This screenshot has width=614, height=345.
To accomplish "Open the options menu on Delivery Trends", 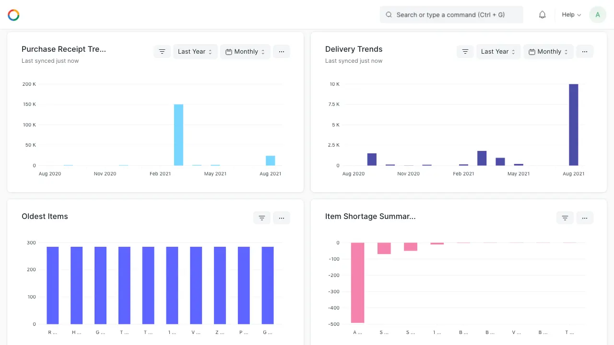I will 585,51.
